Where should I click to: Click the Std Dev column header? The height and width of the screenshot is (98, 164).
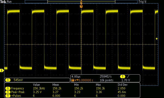pos(122,85)
